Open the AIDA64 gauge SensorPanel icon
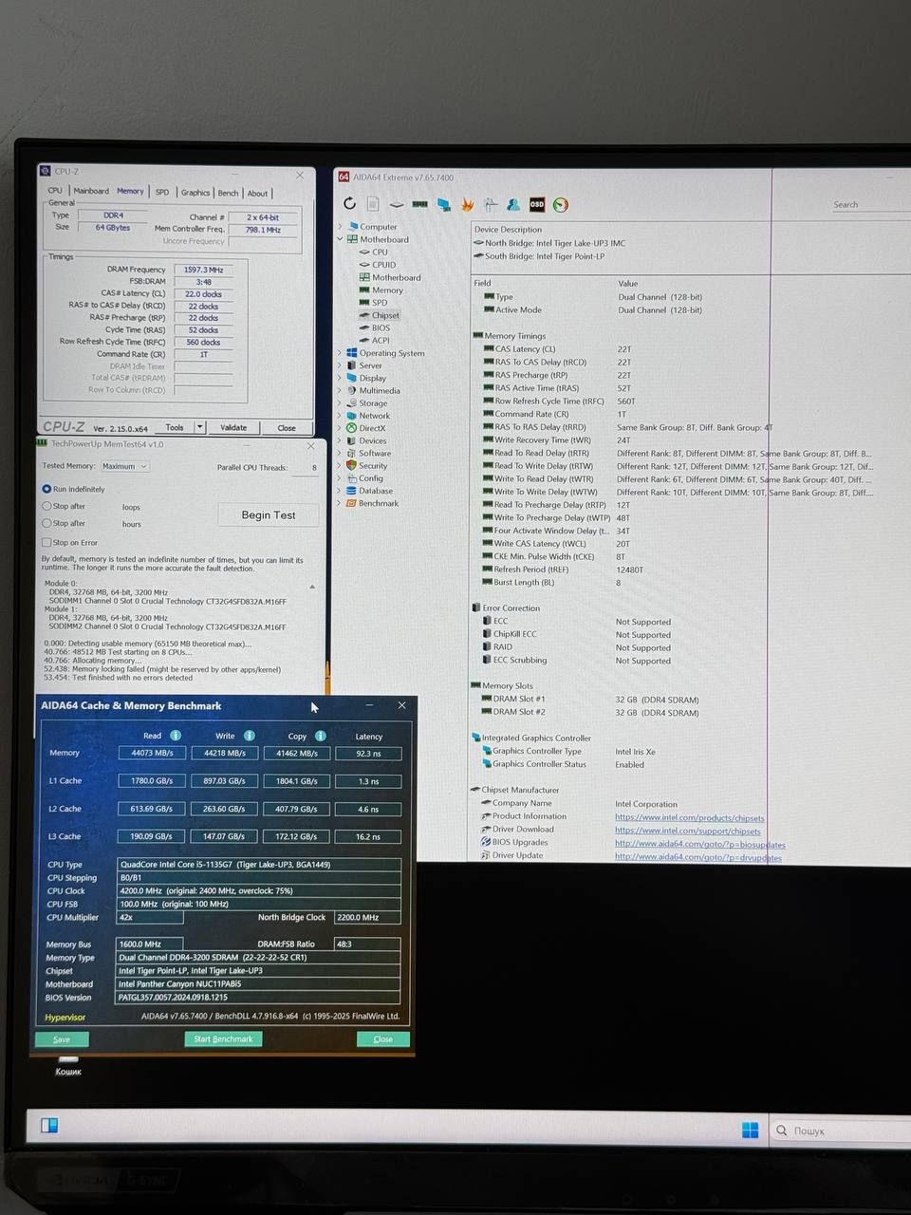The width and height of the screenshot is (911, 1215). tap(561, 204)
